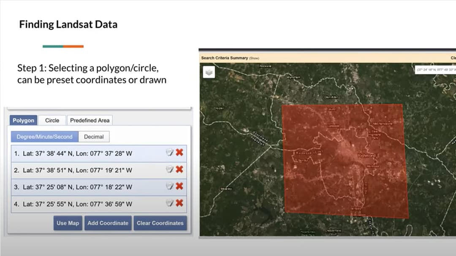The height and width of the screenshot is (256, 456).
Task: Open the Predefined Area tab
Action: point(90,120)
